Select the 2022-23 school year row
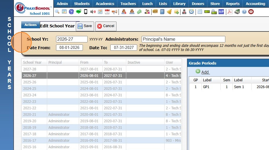269x150 pixels. pyautogui.click(x=101, y=101)
